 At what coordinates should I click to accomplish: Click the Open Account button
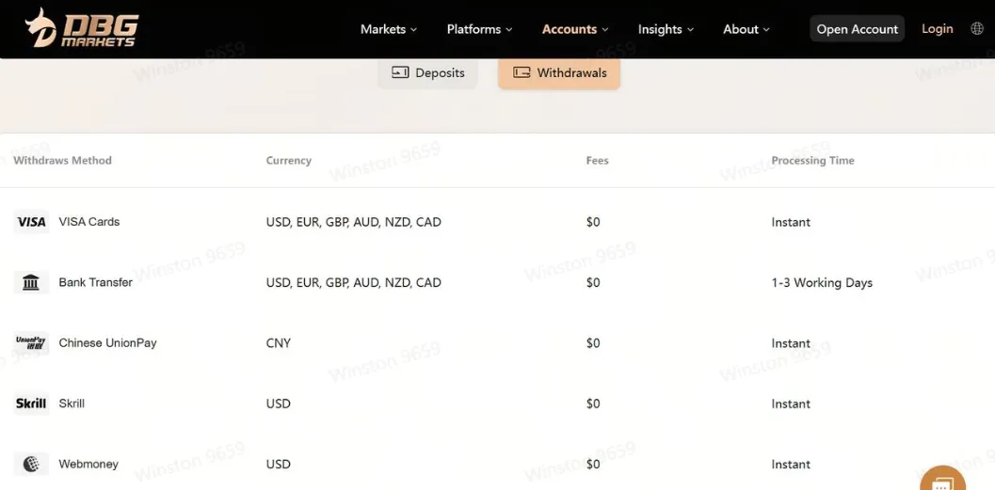click(857, 28)
